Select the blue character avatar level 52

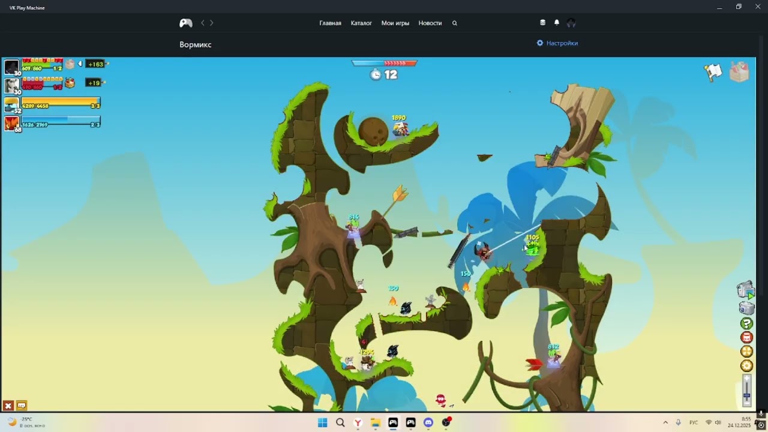12,105
